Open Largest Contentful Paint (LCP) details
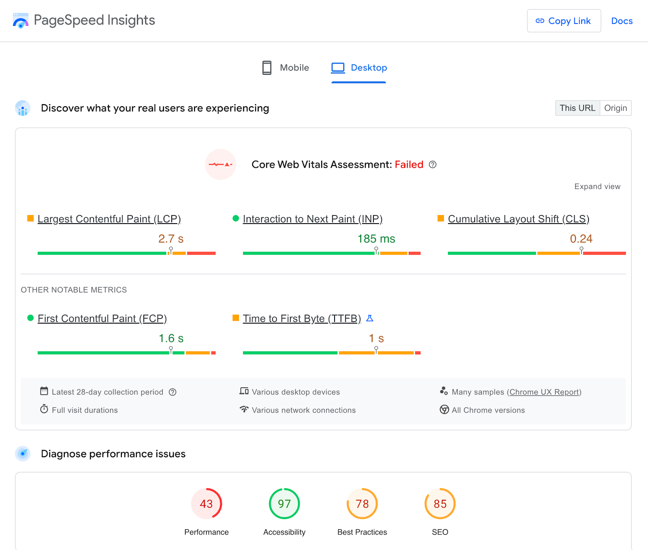 (109, 219)
